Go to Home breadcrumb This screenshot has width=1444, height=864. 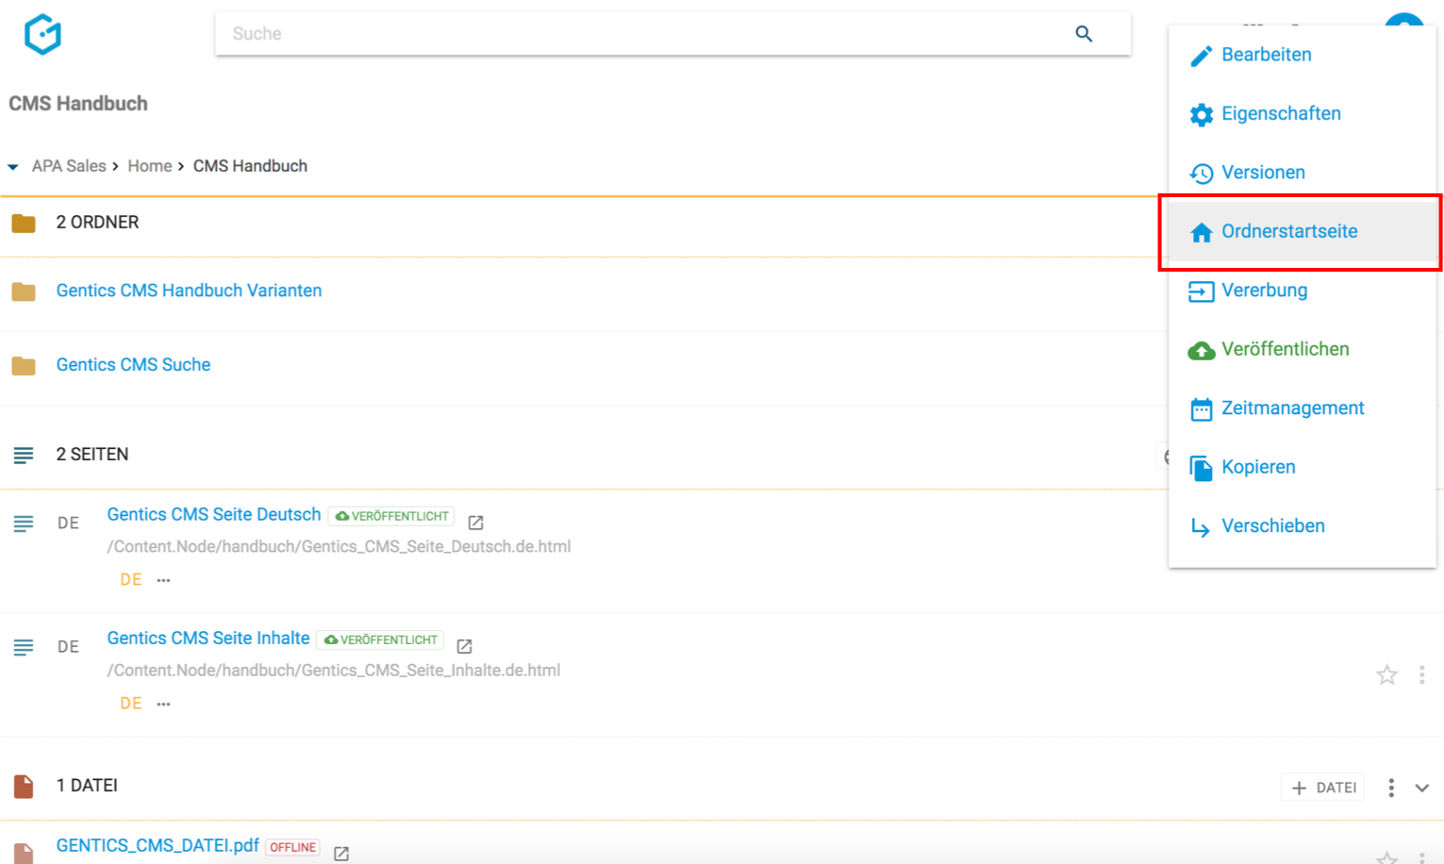[x=150, y=166]
